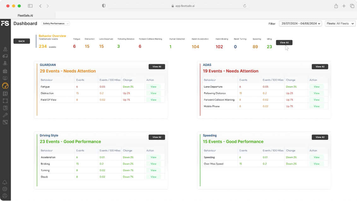Click the Safari reload page icon
Image resolution: width=357 pixels, height=201 pixels.
point(244,6)
